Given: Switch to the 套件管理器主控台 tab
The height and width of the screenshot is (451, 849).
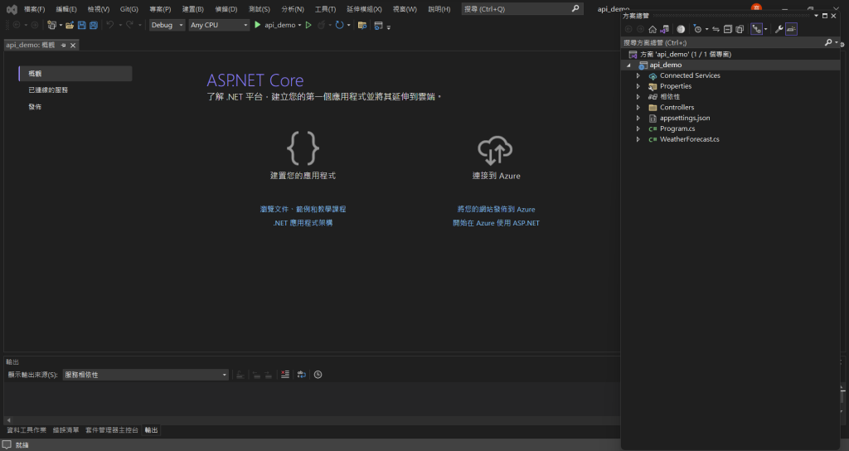Looking at the screenshot, I should tap(112, 430).
